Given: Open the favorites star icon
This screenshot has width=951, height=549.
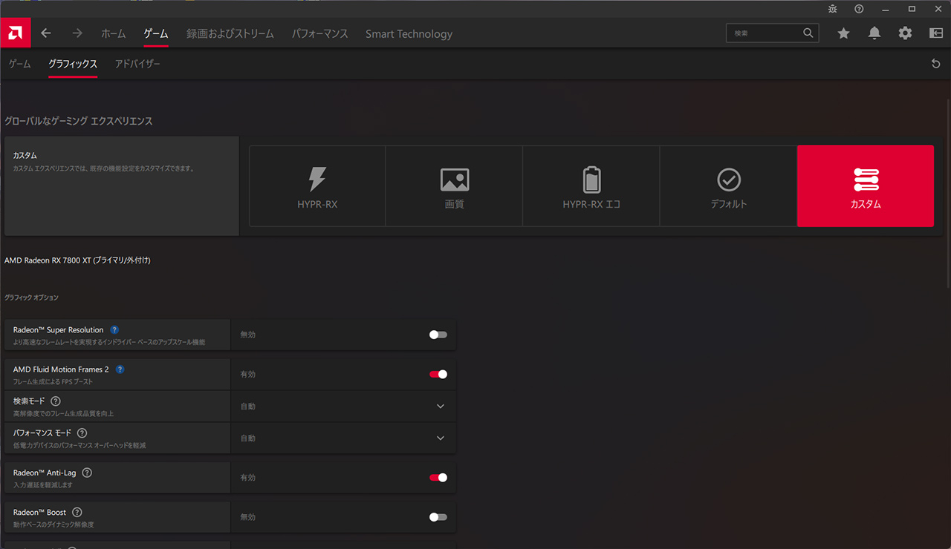Looking at the screenshot, I should [x=843, y=33].
